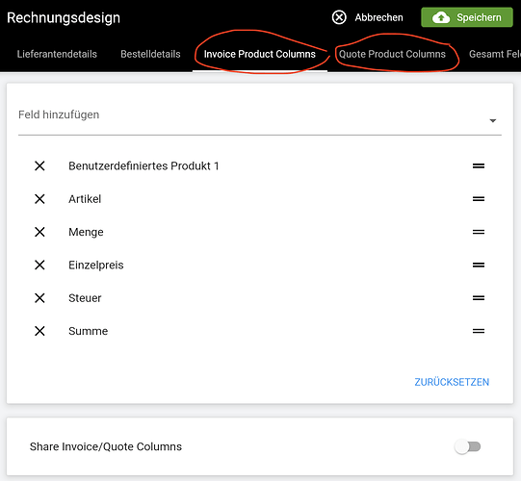521x481 pixels.
Task: Delete the Menge field using X
Action: tap(39, 232)
